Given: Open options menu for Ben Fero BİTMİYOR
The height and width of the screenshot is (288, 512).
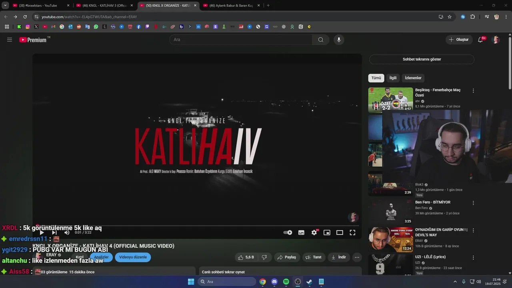Looking at the screenshot, I should 473,203.
